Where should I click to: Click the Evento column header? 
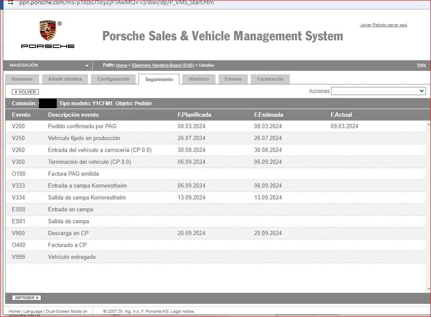(x=21, y=115)
